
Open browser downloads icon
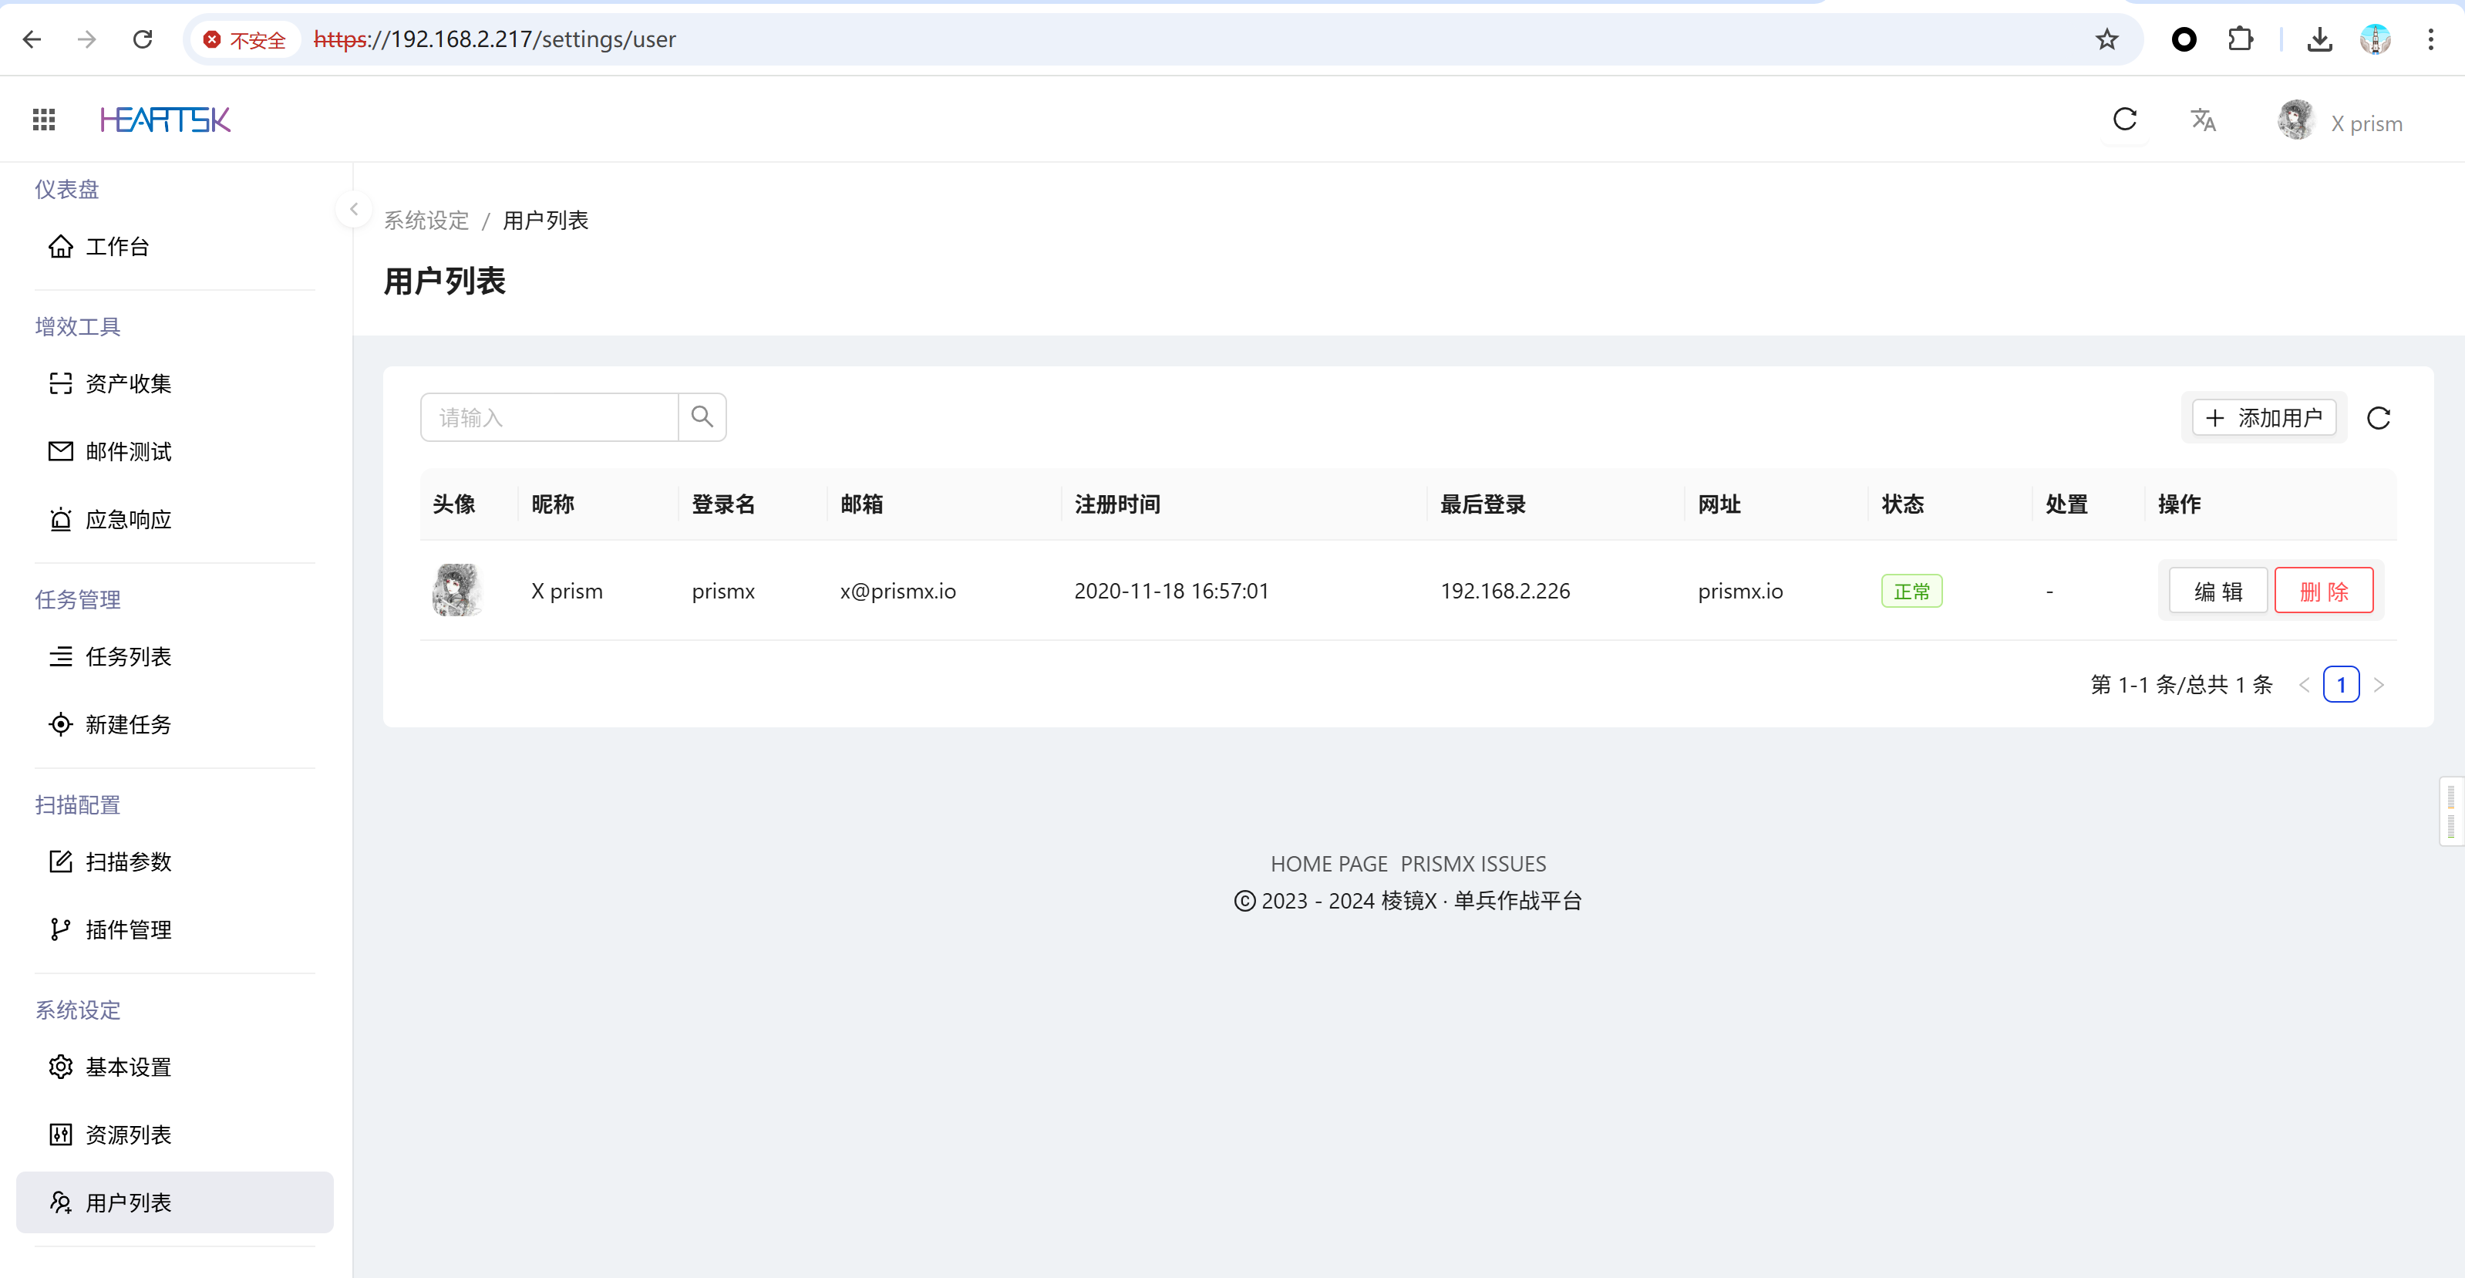[2319, 39]
